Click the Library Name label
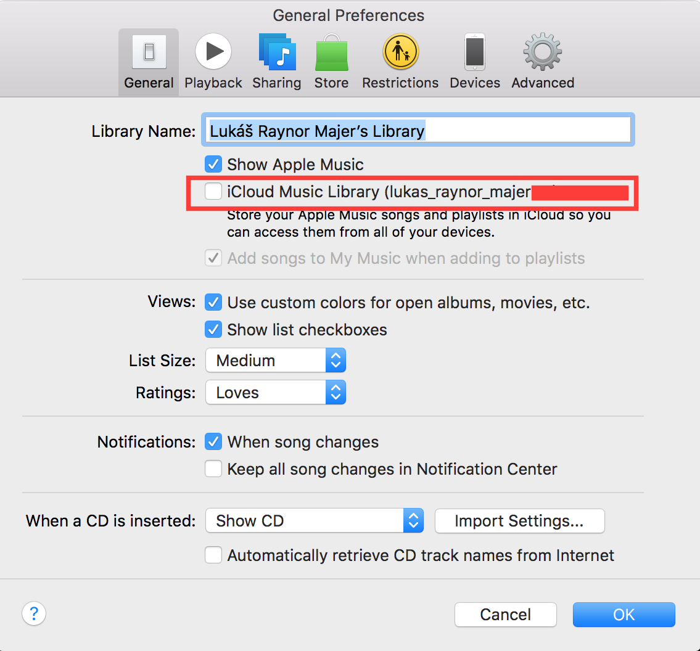This screenshot has height=651, width=700. pos(144,131)
